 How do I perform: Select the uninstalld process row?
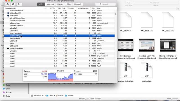pyautogui.click(x=59, y=51)
